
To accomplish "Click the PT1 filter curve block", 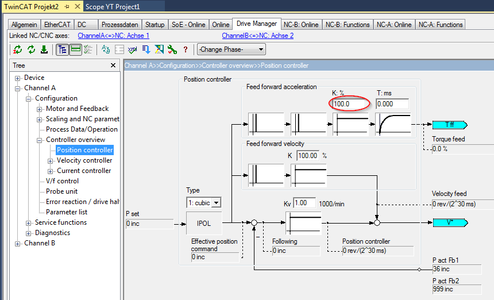I will (393, 125).
